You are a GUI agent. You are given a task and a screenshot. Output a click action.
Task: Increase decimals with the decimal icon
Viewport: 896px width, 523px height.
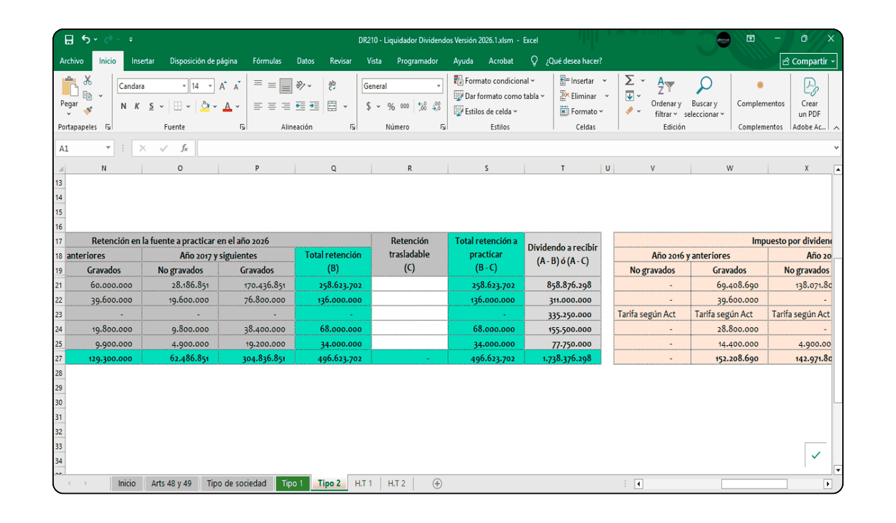[x=422, y=106]
